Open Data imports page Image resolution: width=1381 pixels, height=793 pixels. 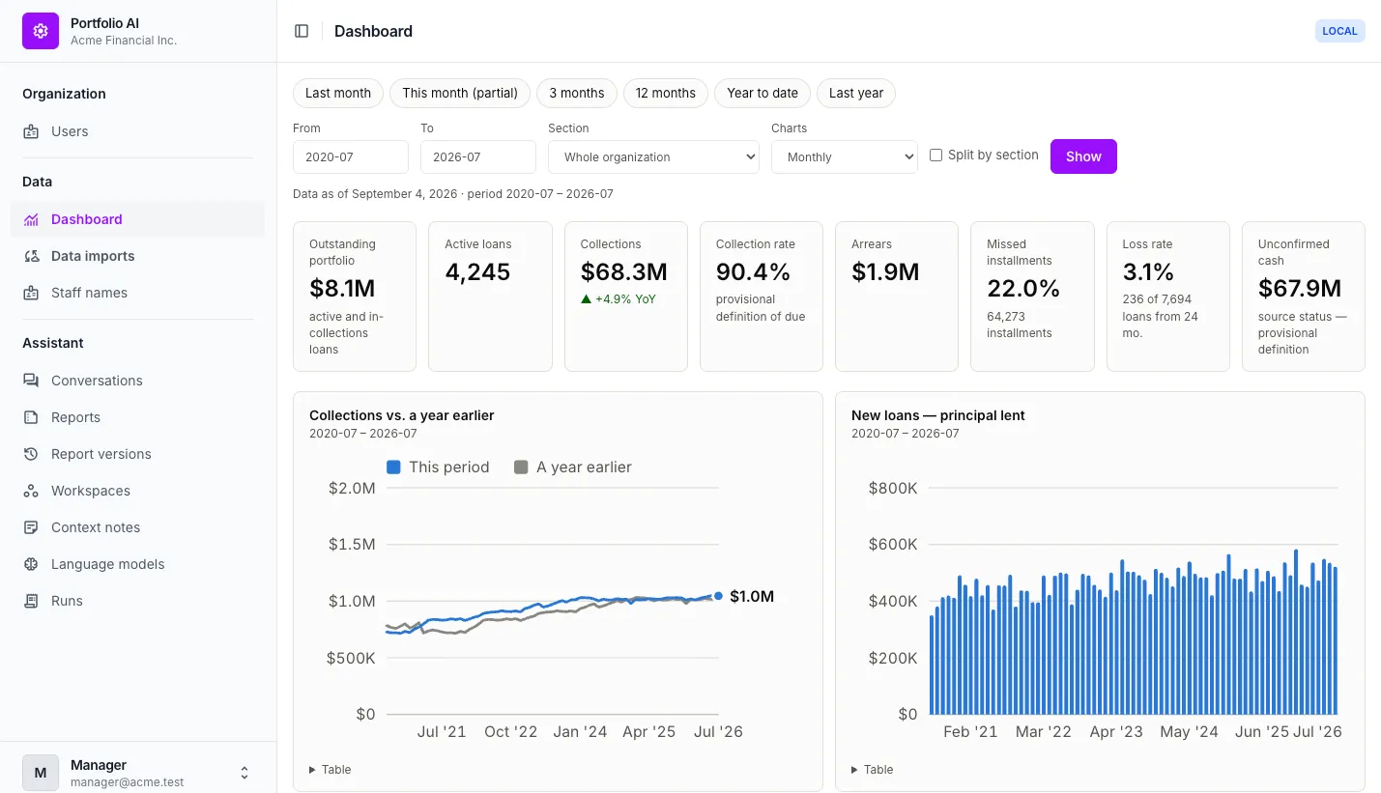[x=137, y=256]
